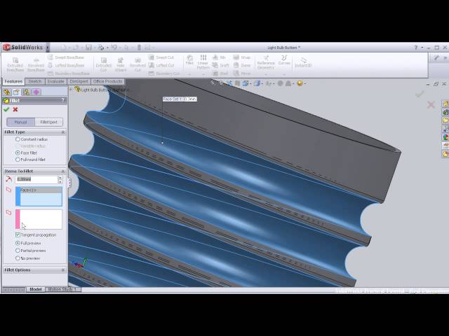Click the red X to cancel fillet
The width and height of the screenshot is (449, 336).
click(x=15, y=109)
